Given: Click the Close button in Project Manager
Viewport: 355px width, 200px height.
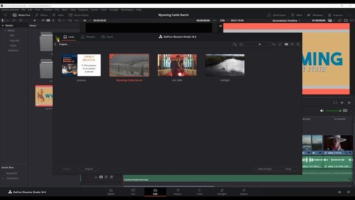Looking at the screenshot, I should (288, 169).
